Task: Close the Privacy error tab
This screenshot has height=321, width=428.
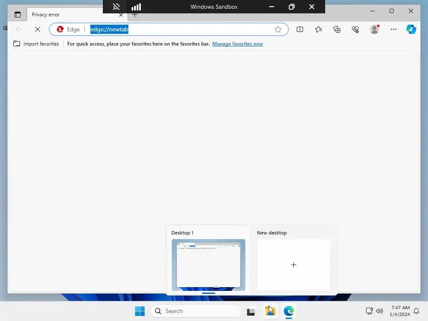Action: coord(121,15)
